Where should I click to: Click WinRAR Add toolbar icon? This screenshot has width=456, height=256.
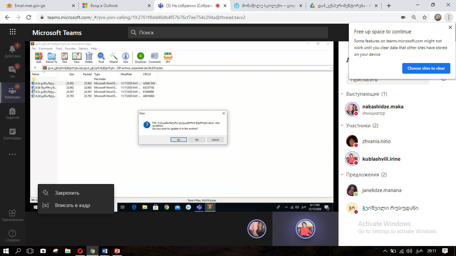(39, 58)
